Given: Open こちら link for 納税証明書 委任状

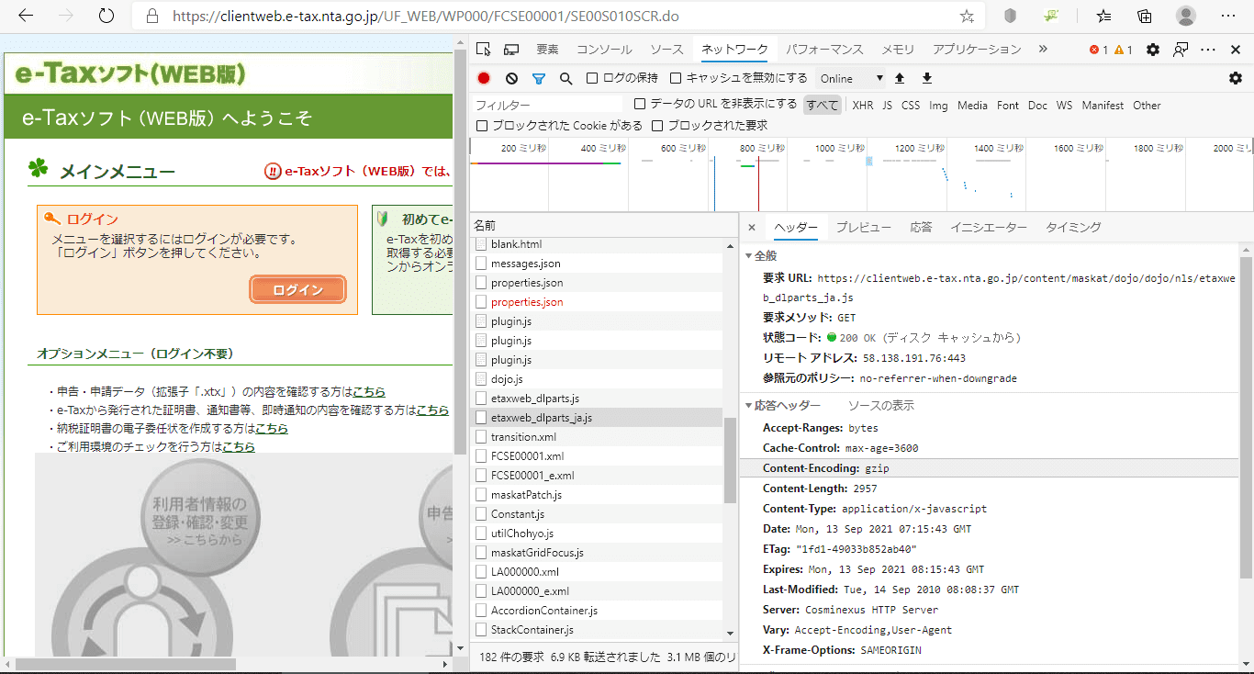Looking at the screenshot, I should (x=272, y=429).
